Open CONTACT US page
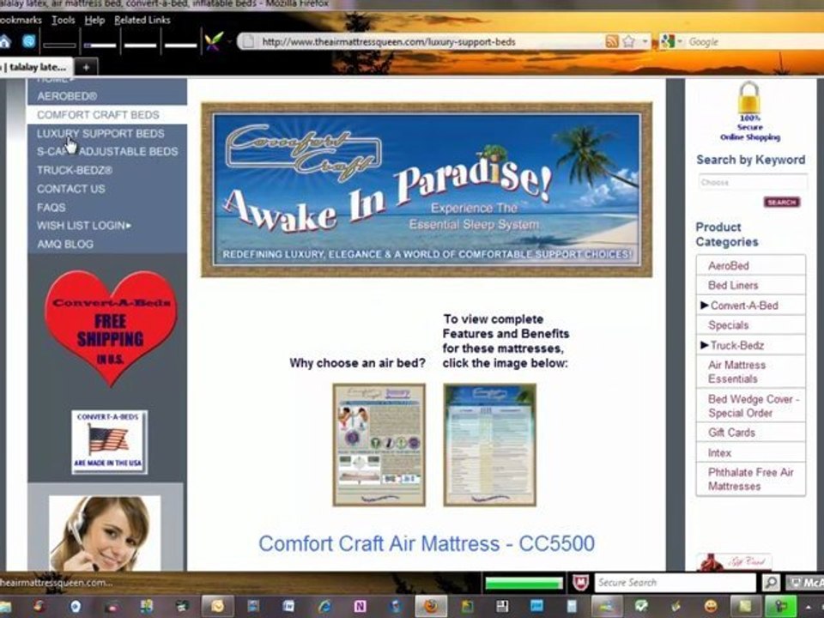824x618 pixels. [71, 189]
